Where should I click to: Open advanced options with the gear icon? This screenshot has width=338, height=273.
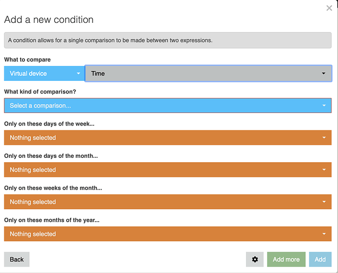tap(255, 259)
